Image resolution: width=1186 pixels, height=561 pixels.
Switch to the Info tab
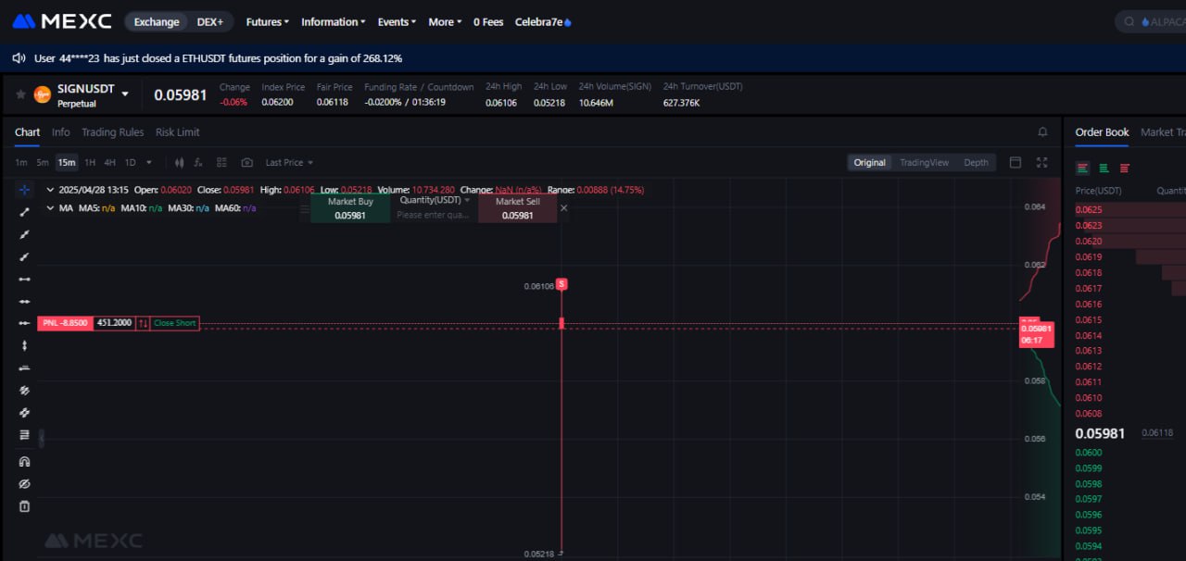click(x=60, y=132)
